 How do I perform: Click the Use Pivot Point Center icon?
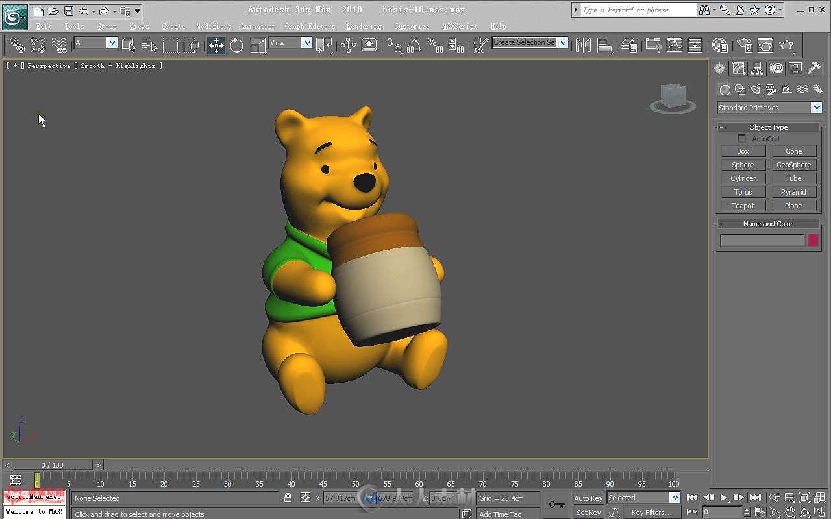(x=325, y=45)
